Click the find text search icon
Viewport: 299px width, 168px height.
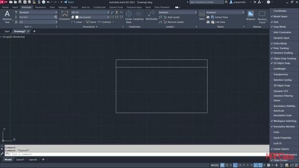click(x=56, y=17)
